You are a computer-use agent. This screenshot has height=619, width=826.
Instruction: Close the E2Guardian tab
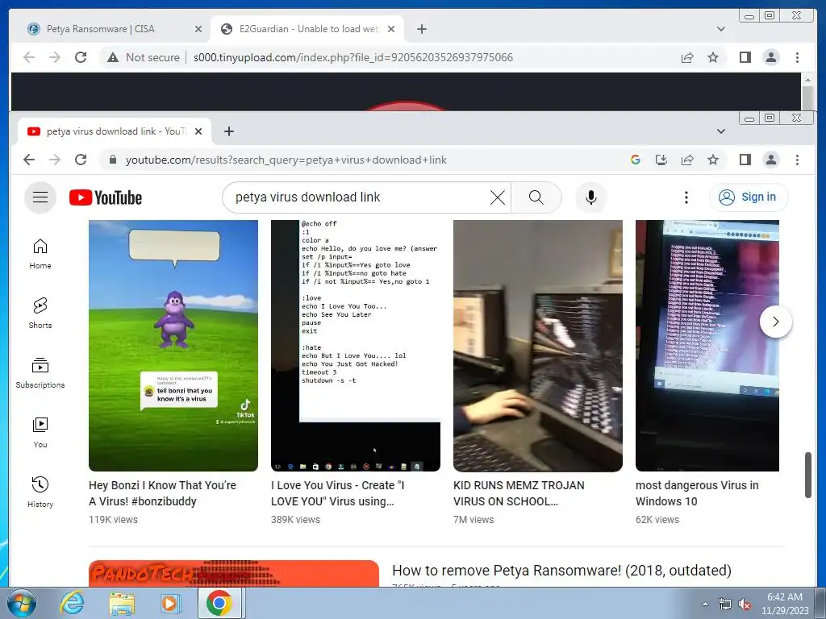pyautogui.click(x=391, y=29)
